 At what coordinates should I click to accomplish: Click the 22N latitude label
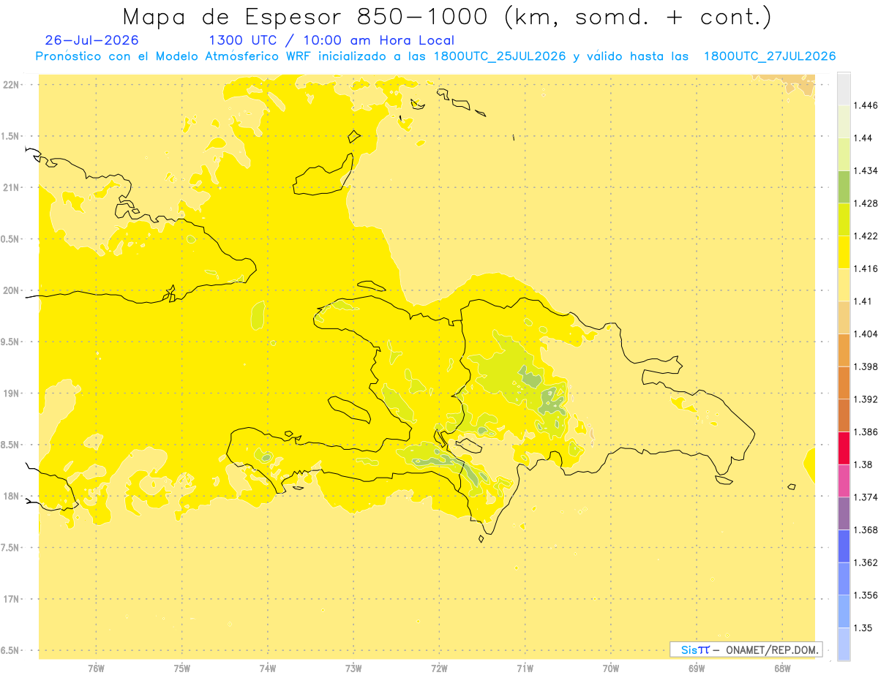[12, 85]
